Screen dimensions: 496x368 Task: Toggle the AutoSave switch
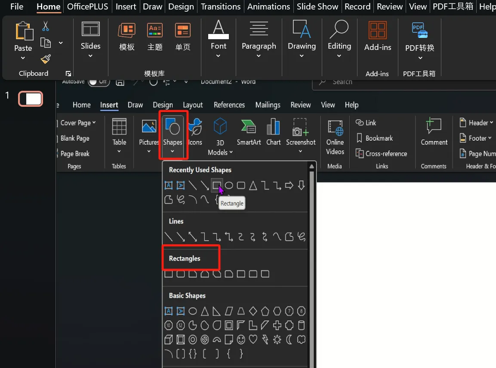(x=99, y=81)
